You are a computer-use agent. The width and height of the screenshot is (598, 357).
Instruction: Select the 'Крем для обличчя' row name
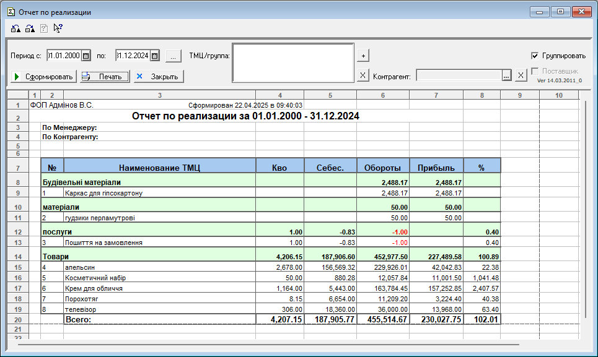click(x=94, y=288)
